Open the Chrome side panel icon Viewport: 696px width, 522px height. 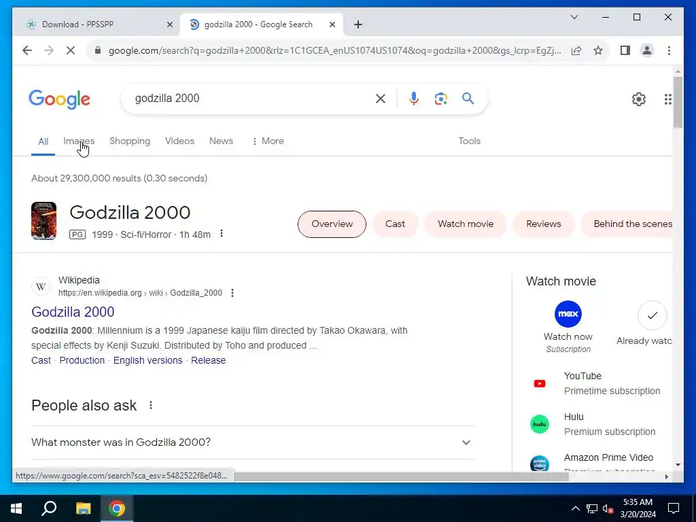[625, 50]
